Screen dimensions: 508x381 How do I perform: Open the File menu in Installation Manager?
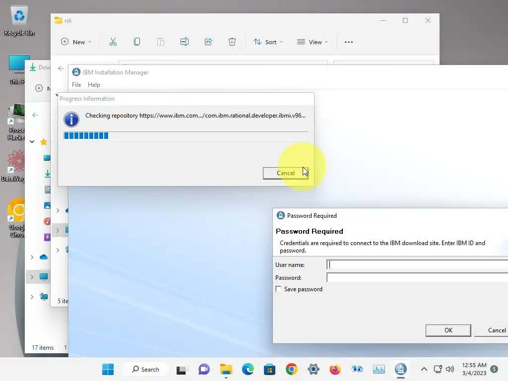(76, 84)
